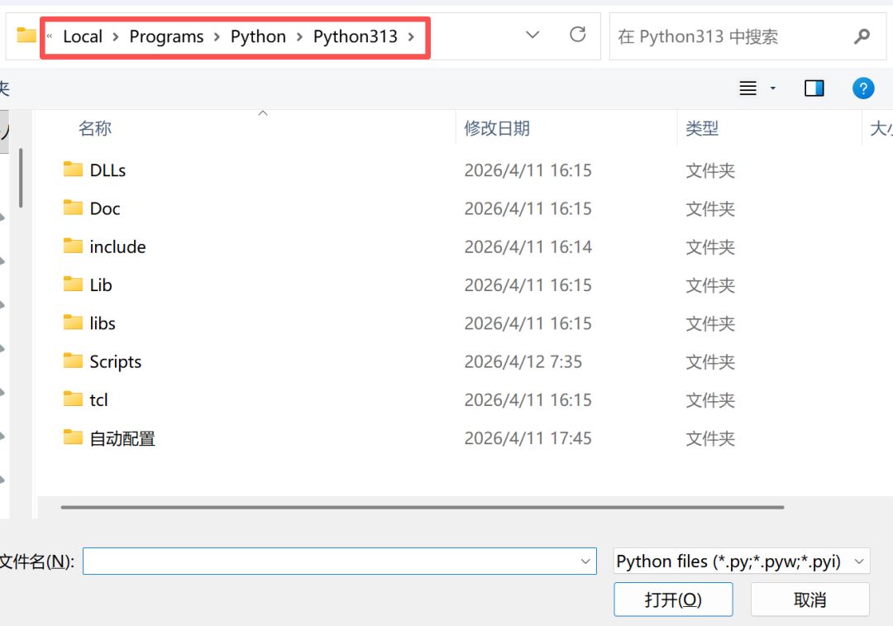The image size is (893, 626).
Task: Click the DLLs folder name
Action: [107, 170]
